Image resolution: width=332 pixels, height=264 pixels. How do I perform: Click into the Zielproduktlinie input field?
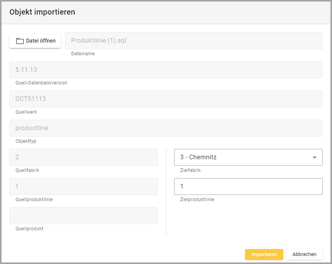[248, 186]
